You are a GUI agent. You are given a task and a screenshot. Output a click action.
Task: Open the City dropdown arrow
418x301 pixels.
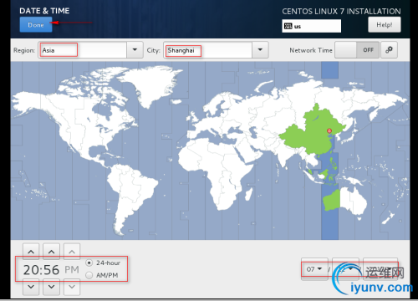point(260,50)
